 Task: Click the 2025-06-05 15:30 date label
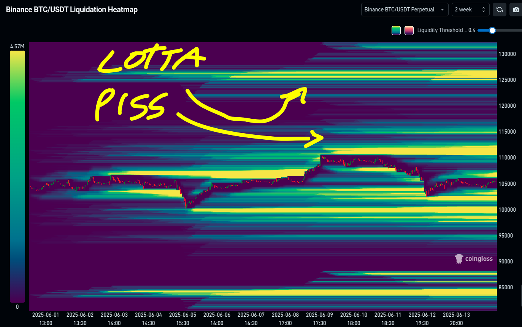click(x=182, y=319)
